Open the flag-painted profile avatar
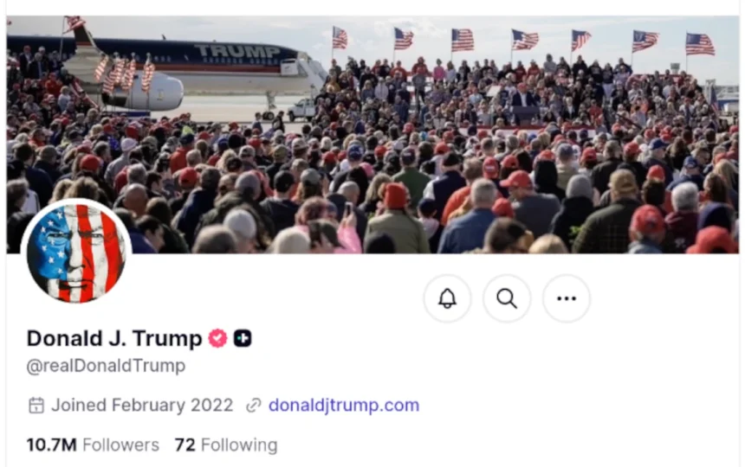This screenshot has width=745, height=467. pyautogui.click(x=76, y=252)
